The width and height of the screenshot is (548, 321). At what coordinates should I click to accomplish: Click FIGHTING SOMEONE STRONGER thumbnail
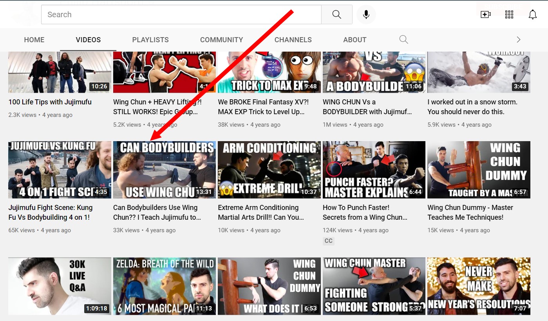click(374, 286)
